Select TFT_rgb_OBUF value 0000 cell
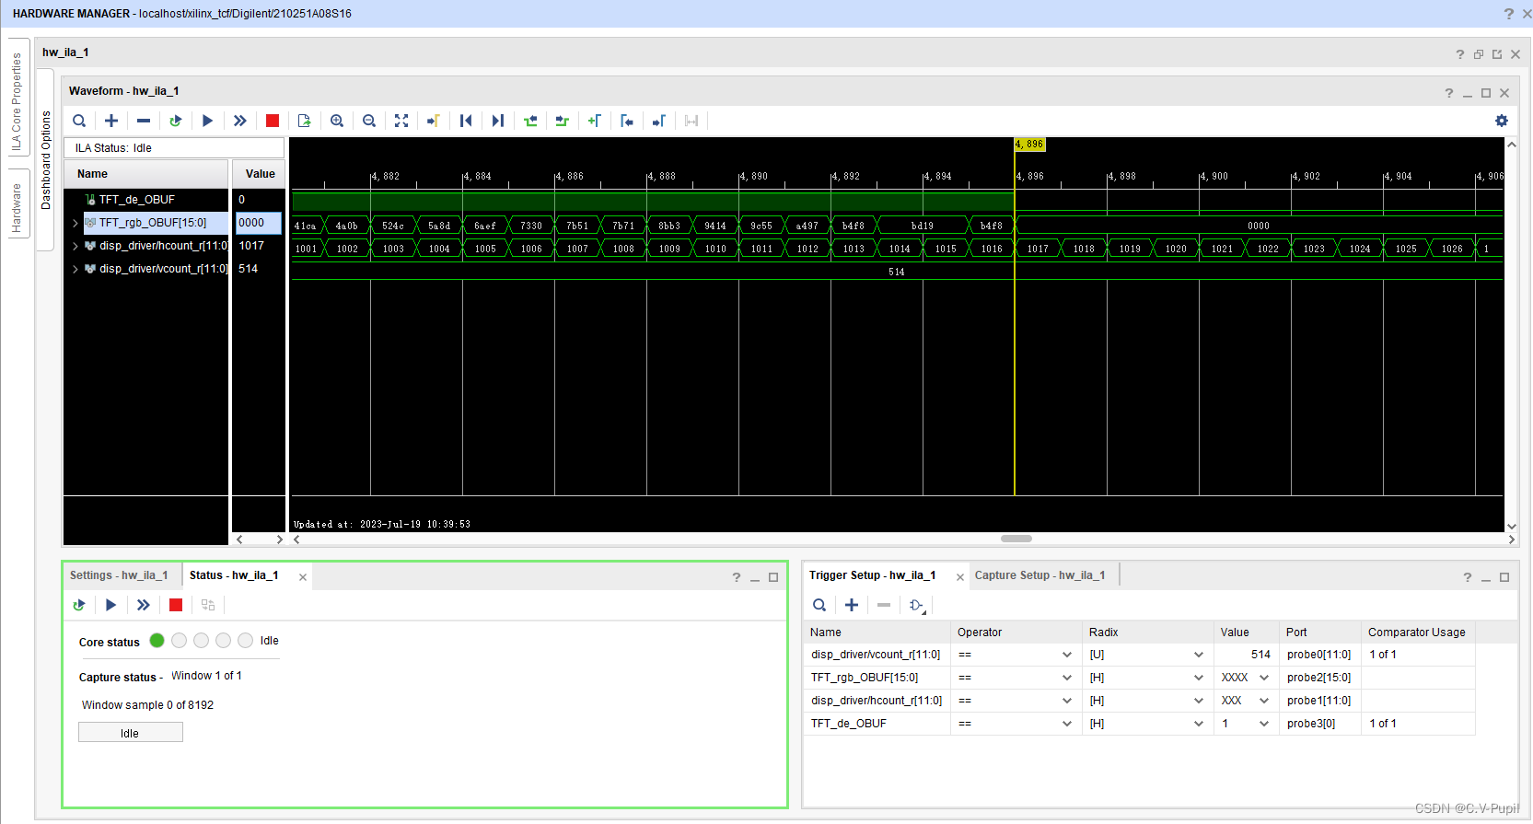The width and height of the screenshot is (1533, 824). 258,223
